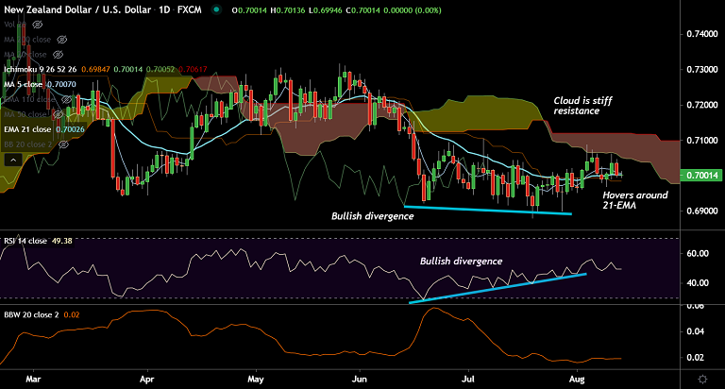The image size is (725, 389).
Task: Select 'Bullish divergence' text in RSI pane
Action: coord(461,261)
